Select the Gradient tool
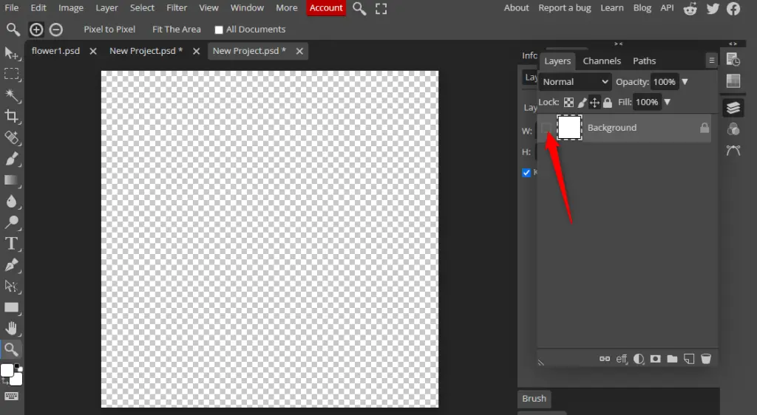Screen dimensions: 757x415 click(11, 179)
